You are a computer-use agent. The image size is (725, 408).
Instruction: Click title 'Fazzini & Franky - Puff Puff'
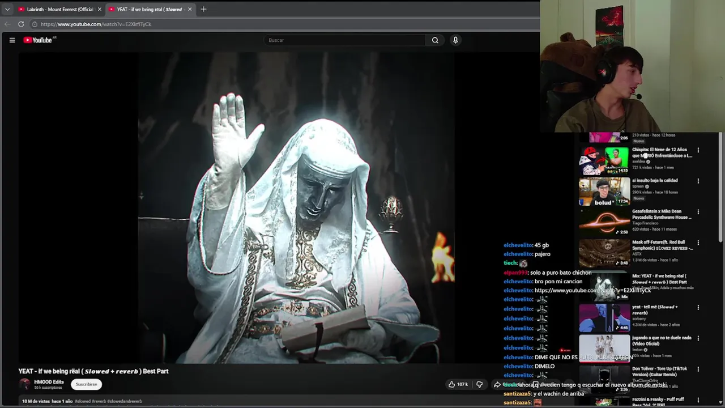point(659,402)
